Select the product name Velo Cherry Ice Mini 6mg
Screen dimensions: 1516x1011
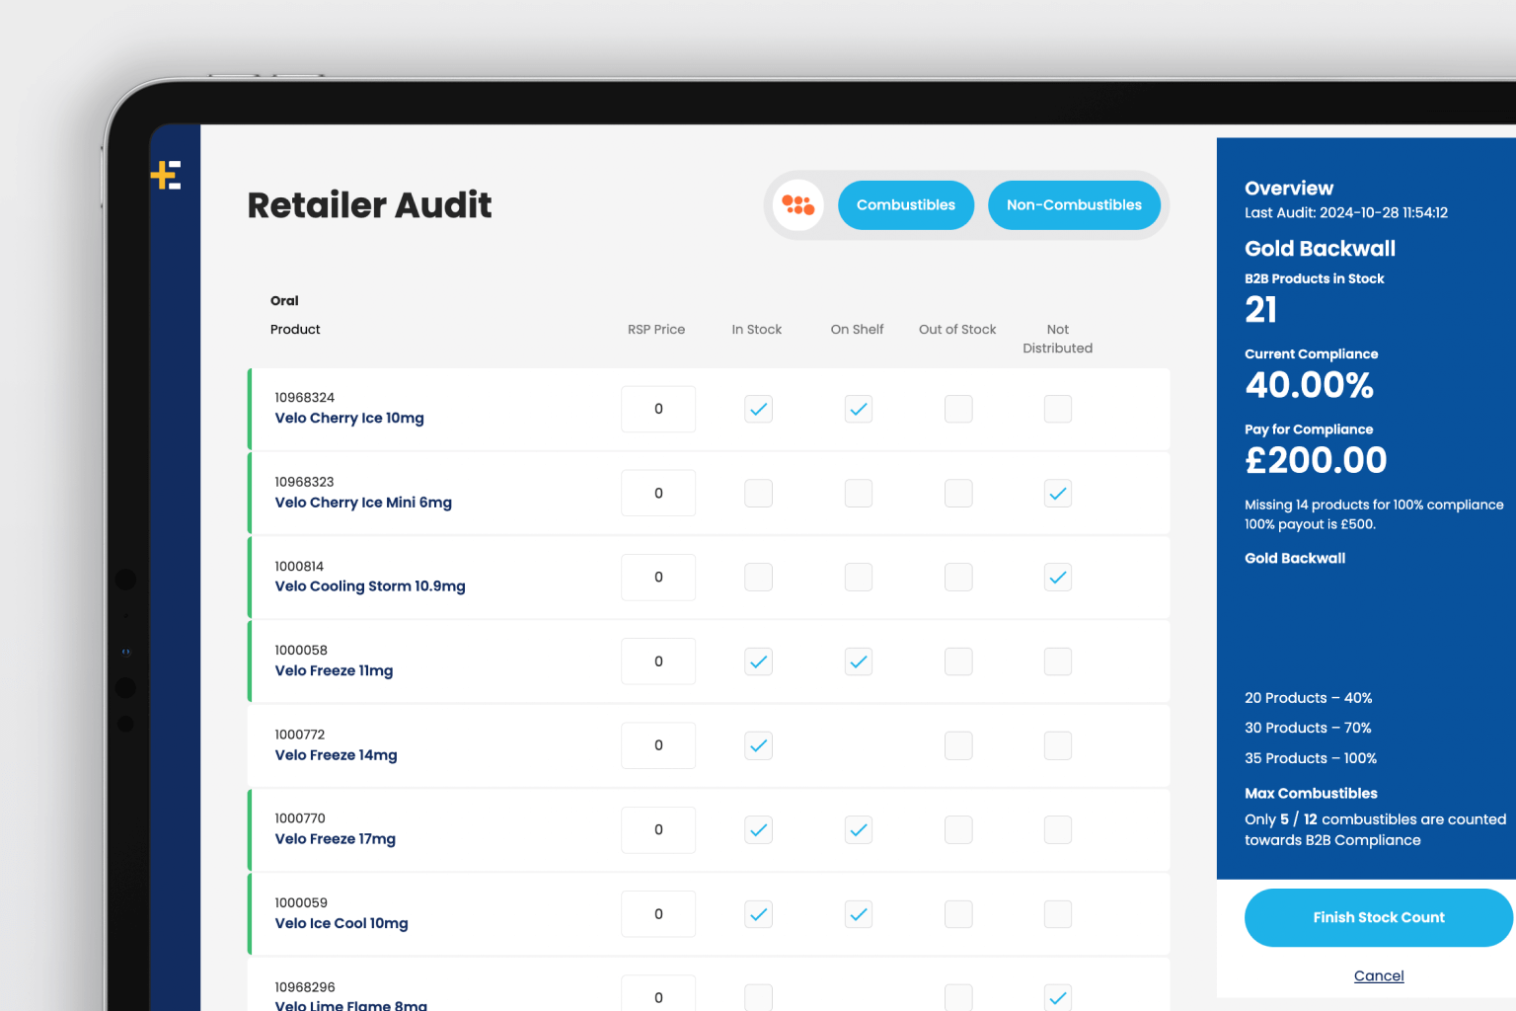pyautogui.click(x=363, y=502)
